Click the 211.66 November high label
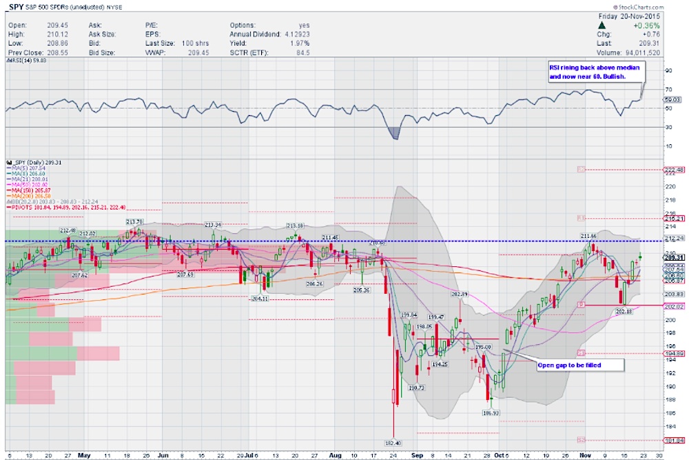The image size is (689, 460). pos(588,236)
